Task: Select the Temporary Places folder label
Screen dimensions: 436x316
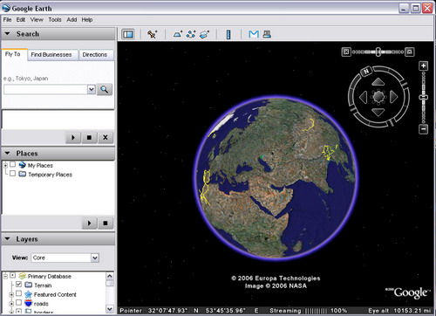Action: coord(50,175)
